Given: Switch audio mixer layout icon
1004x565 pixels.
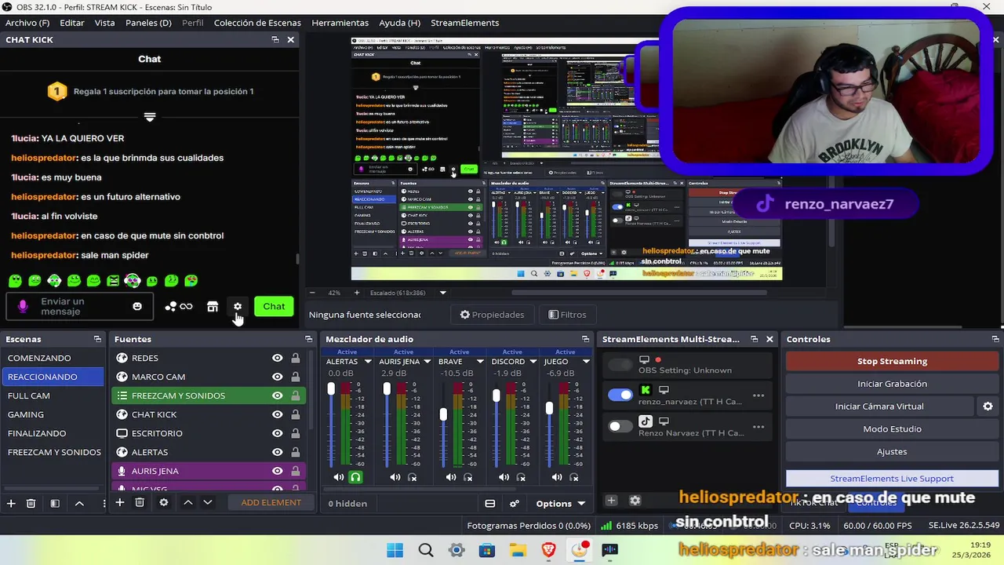Looking at the screenshot, I should 490,504.
